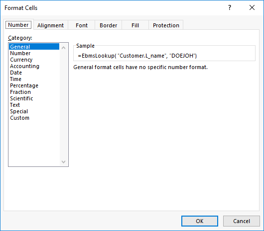Choose the Currency category

[x=21, y=60]
